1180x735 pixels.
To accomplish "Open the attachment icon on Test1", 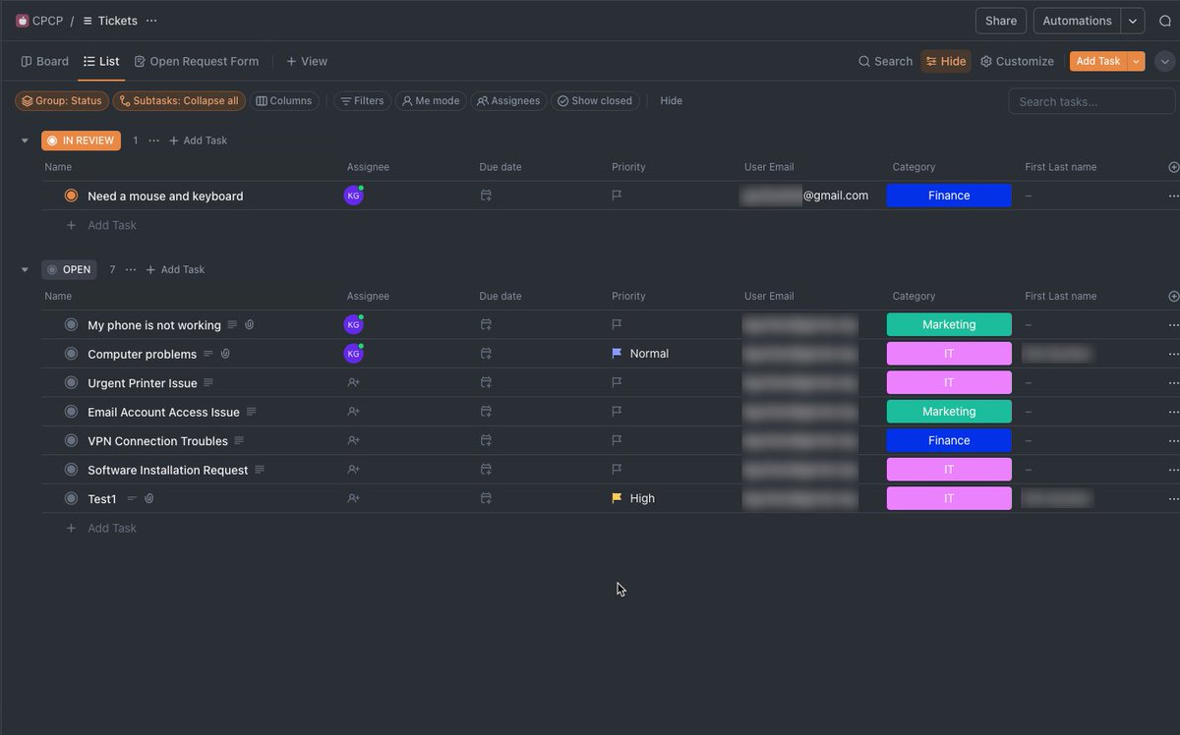I will (149, 498).
